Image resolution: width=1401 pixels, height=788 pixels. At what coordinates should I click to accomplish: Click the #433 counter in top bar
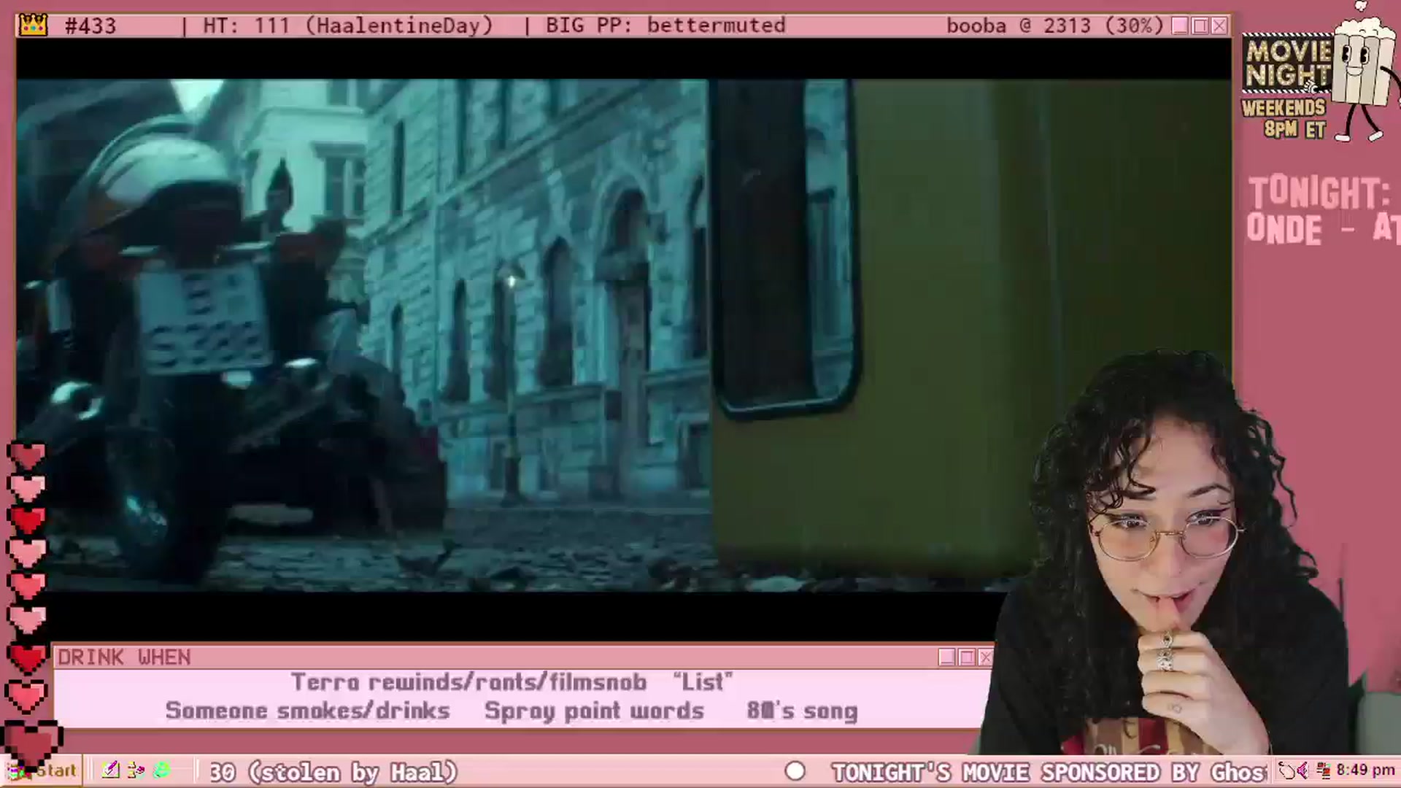pos(90,26)
